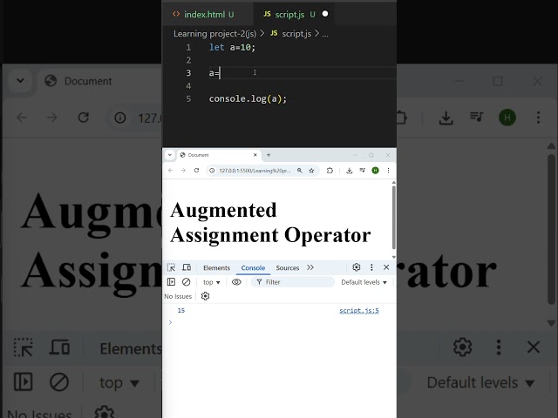Screen dimensions: 558x418
Task: Open the index.html editor tab
Action: pyautogui.click(x=203, y=14)
